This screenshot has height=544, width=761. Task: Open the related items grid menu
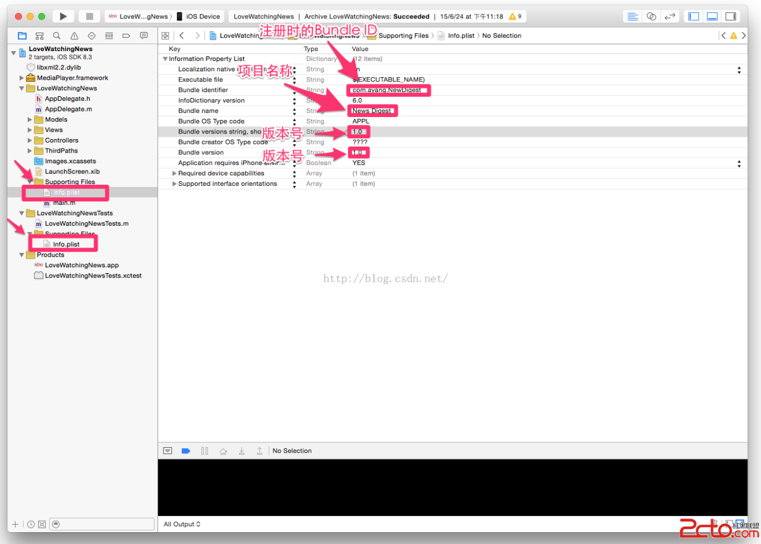tap(165, 36)
